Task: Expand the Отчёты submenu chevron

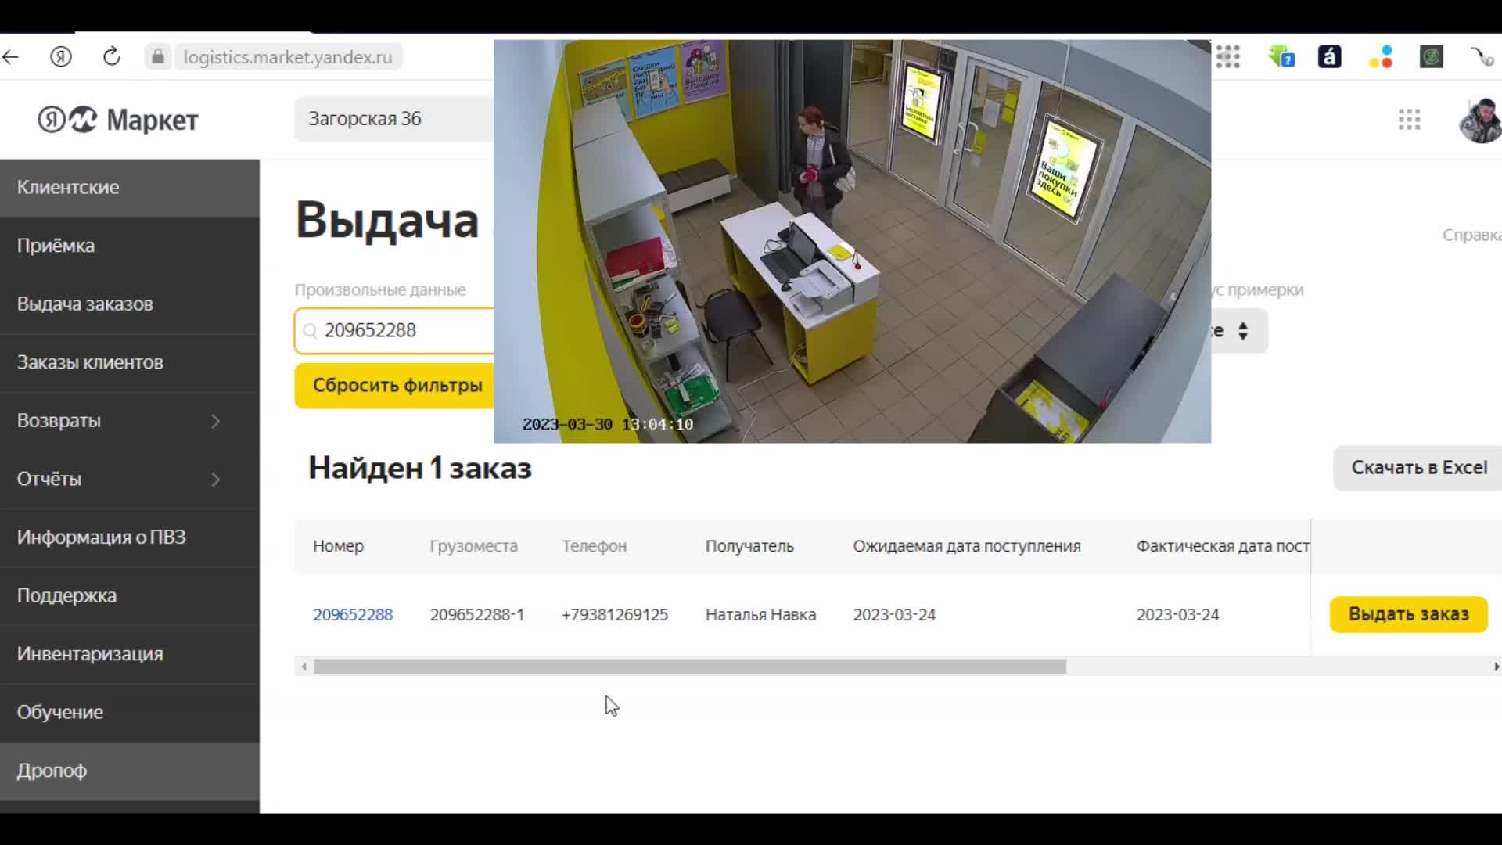Action: pos(216,479)
